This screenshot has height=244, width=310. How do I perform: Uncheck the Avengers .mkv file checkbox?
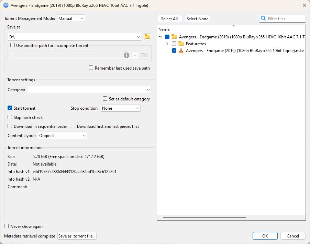click(x=174, y=51)
